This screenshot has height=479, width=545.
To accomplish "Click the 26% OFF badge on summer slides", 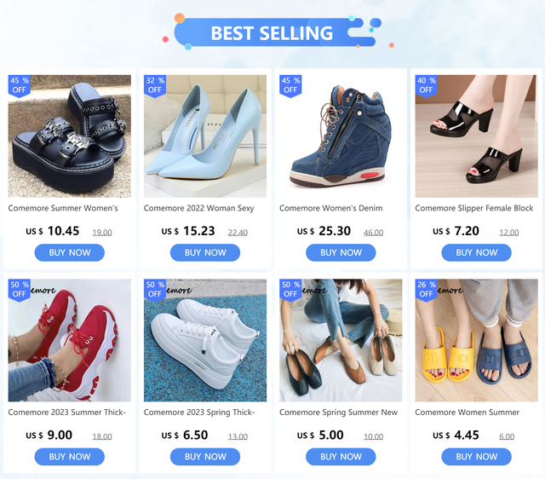I will 426,290.
